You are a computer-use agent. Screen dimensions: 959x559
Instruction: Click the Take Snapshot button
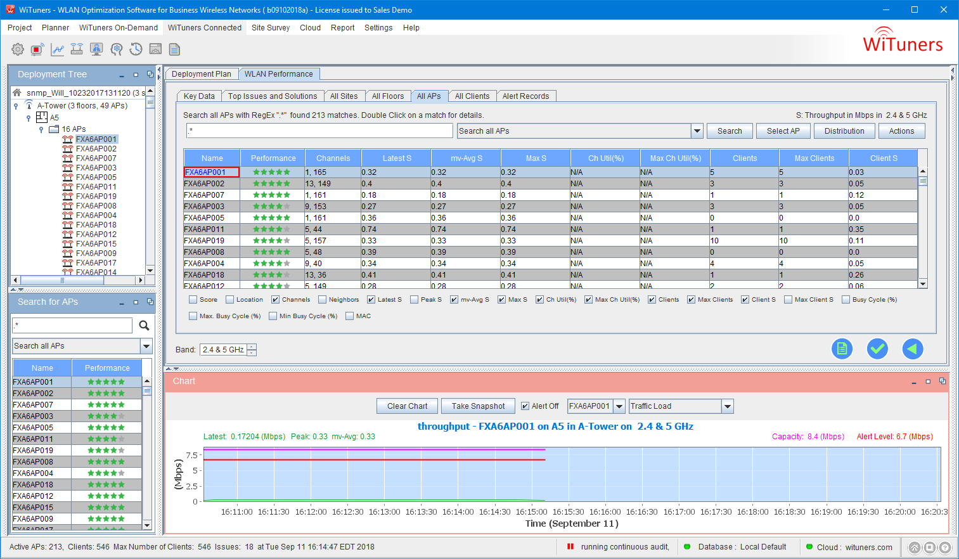coord(479,406)
